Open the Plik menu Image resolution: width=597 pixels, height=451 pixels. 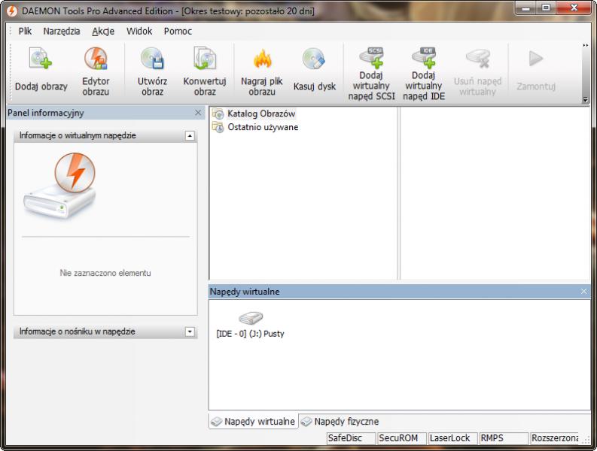click(25, 31)
